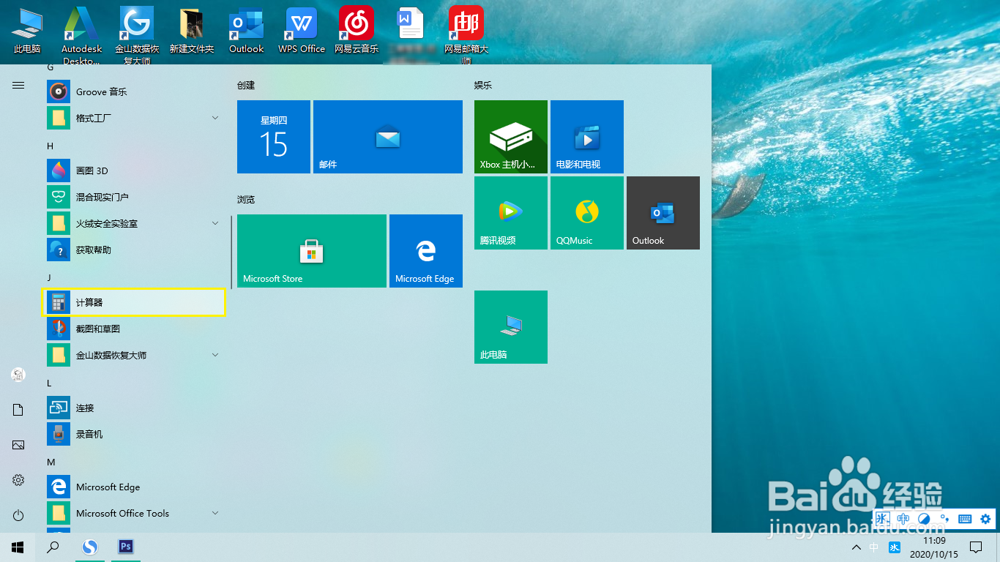This screenshot has width=1000, height=562.
Task: Click the app list scrollbar
Action: pos(231,252)
